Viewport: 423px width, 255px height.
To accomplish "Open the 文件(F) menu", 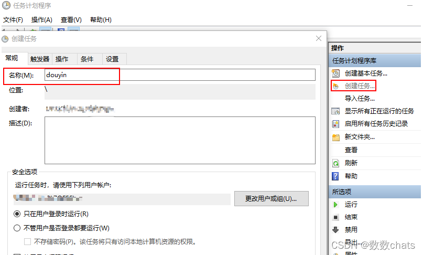I will click(13, 20).
